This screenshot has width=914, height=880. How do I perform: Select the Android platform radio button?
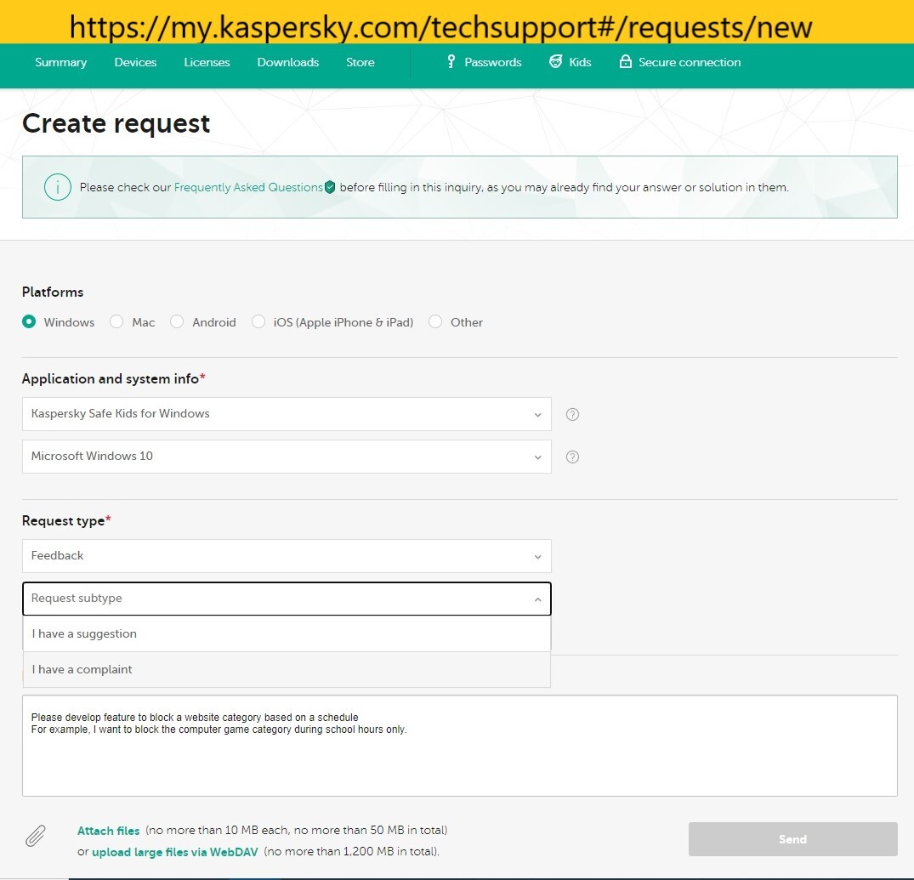tap(177, 321)
